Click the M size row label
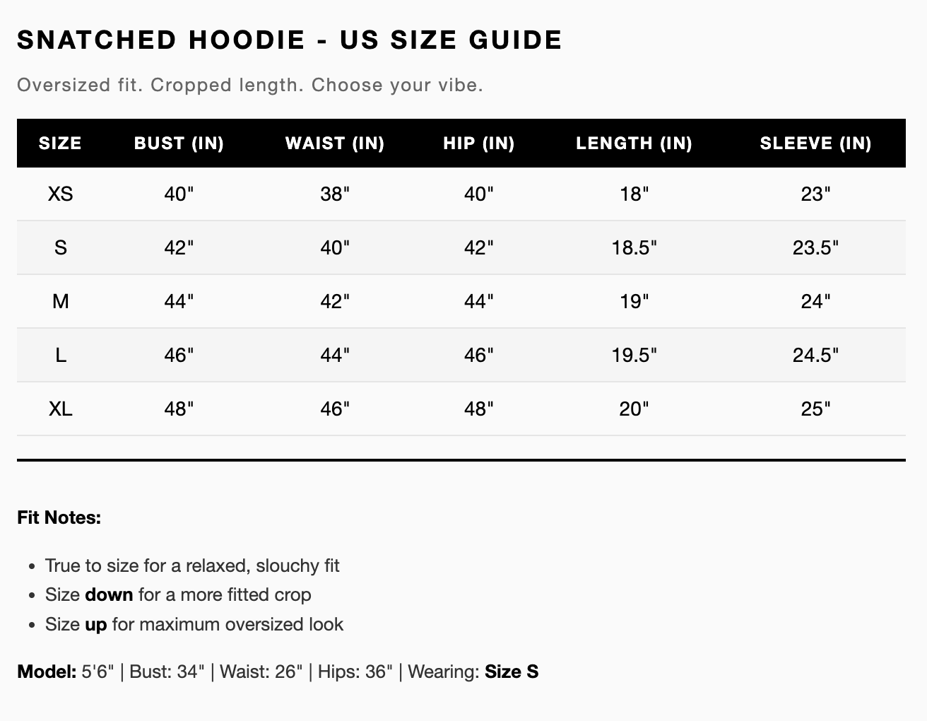This screenshot has height=721, width=927. click(60, 301)
